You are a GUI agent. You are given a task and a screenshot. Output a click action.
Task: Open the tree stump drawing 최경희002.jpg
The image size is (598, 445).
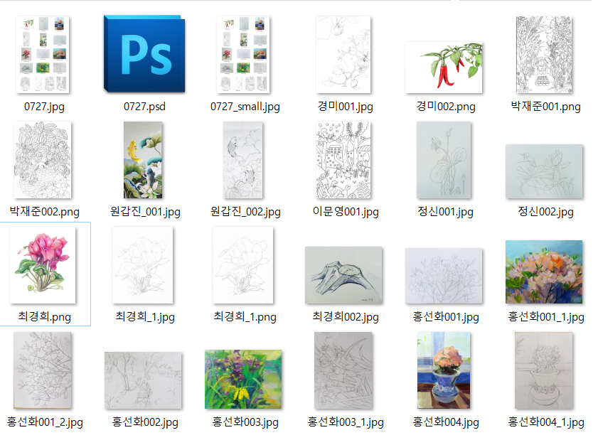click(x=344, y=276)
